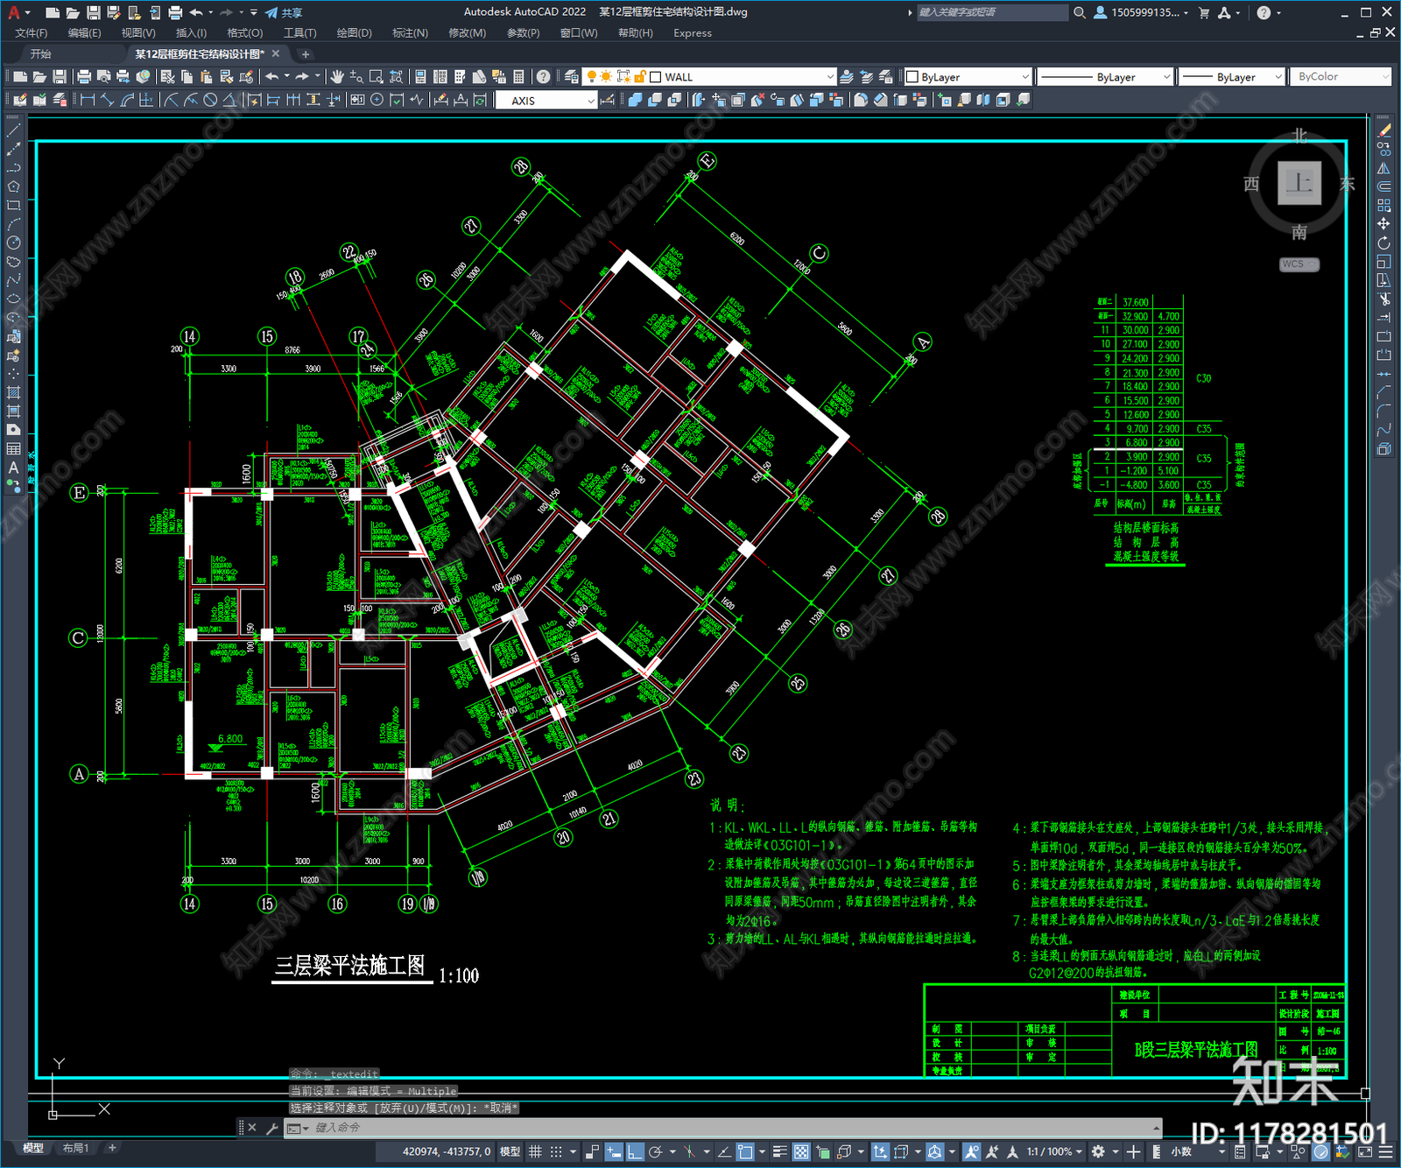
Task: Switch to the 开始 tab
Action: click(x=41, y=54)
